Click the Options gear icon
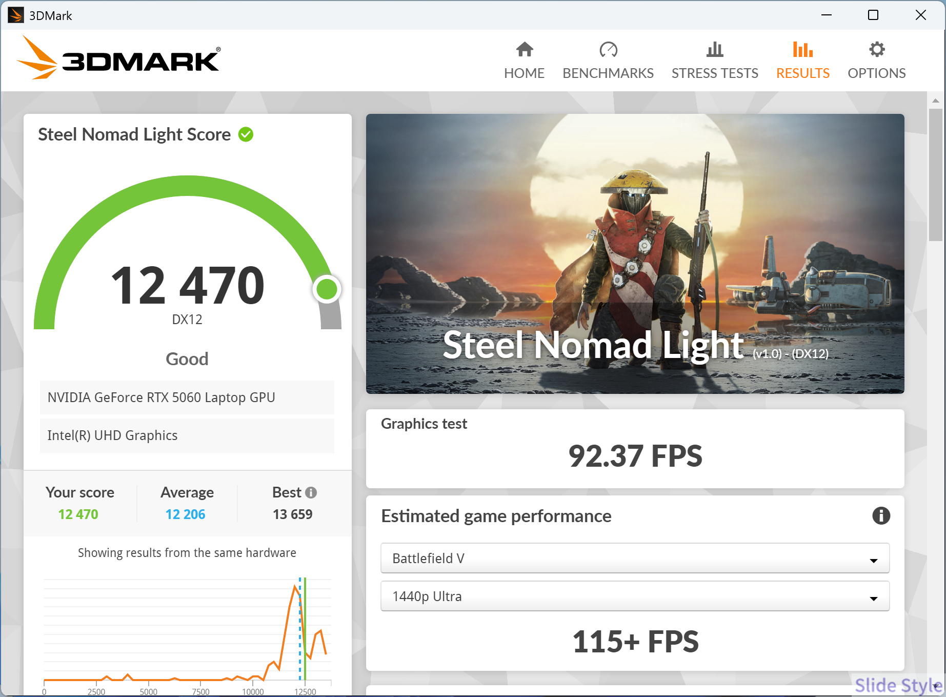 [x=877, y=50]
